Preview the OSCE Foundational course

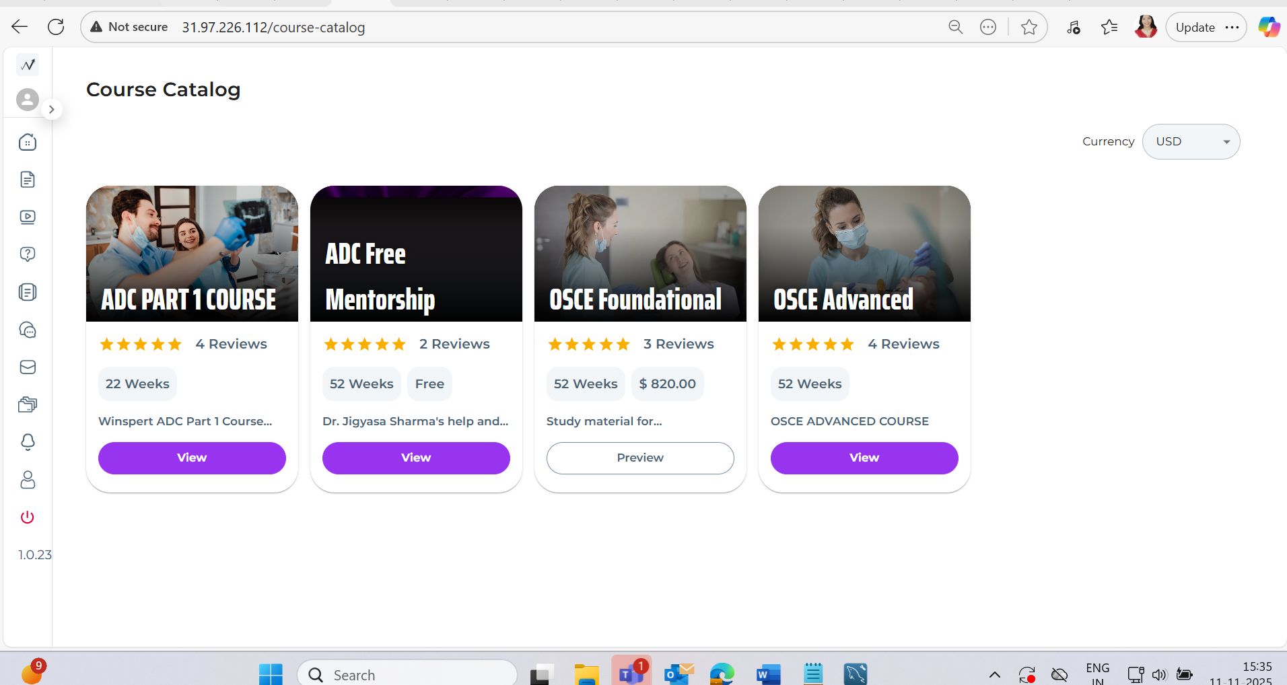[x=640, y=458]
